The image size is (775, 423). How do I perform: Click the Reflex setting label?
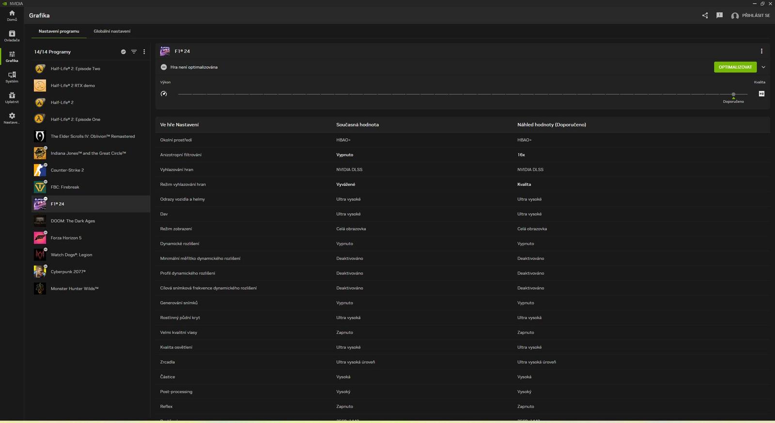point(166,407)
